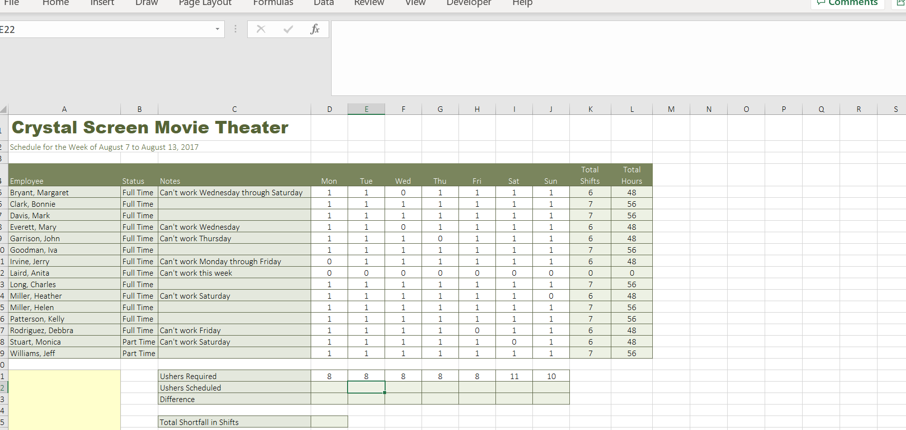Open the File tab
The height and width of the screenshot is (430, 906).
pos(11,3)
